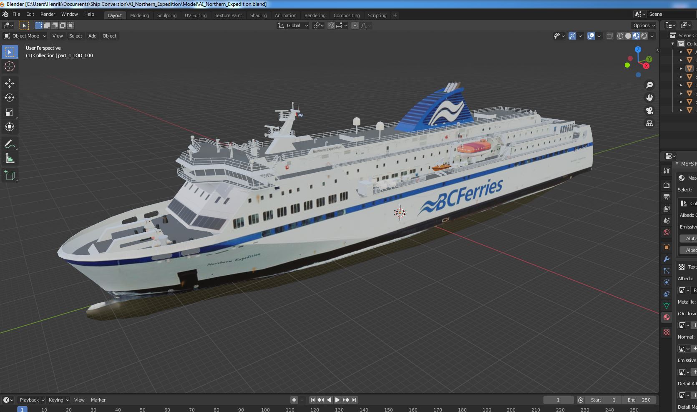Toggle proportional editing in header
Screen dimensions: 697x412
pos(355,25)
